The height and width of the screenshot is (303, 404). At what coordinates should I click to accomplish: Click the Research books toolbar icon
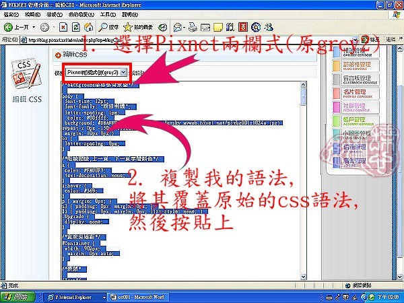point(230,27)
